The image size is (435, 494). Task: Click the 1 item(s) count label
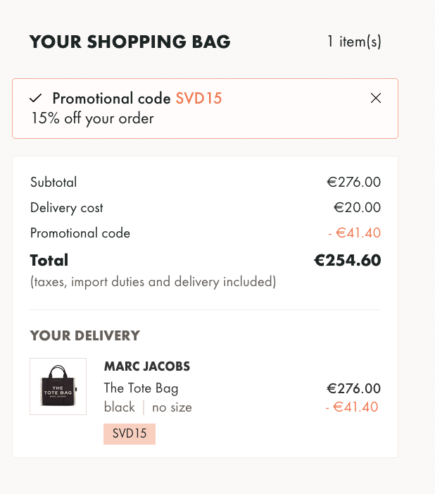354,42
